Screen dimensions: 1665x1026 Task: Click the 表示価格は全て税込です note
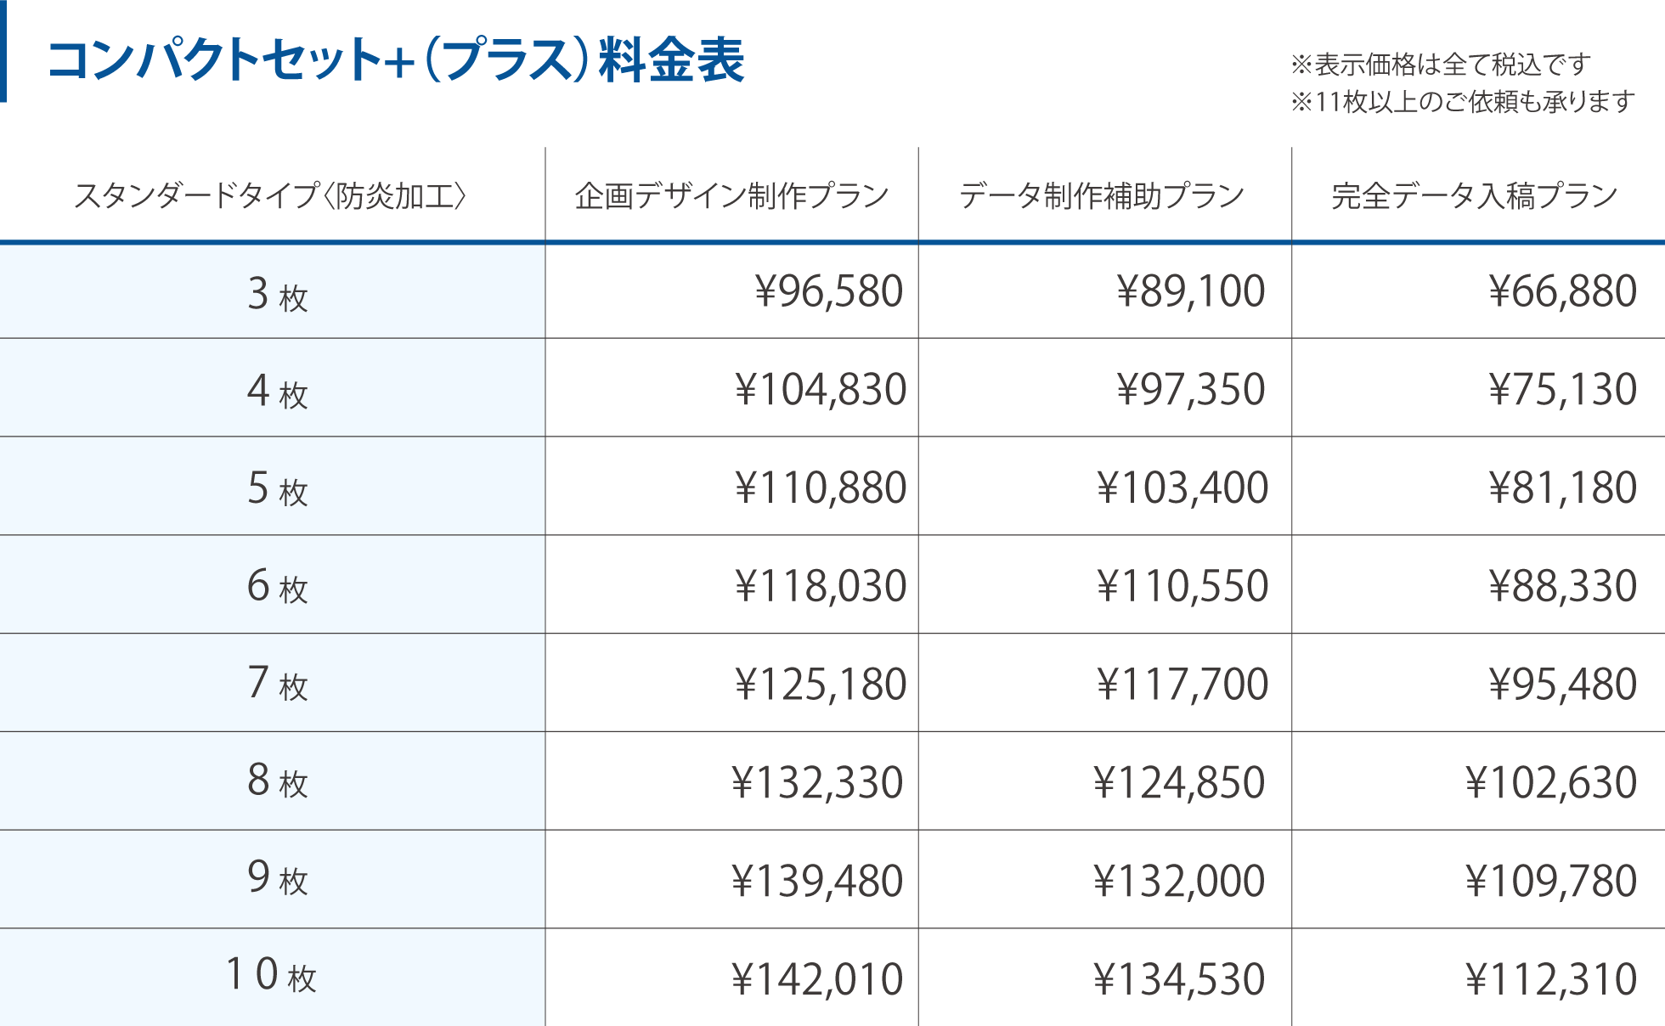tap(1441, 65)
